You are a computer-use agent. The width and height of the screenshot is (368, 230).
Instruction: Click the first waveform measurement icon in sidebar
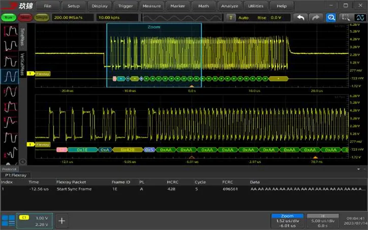point(9,30)
